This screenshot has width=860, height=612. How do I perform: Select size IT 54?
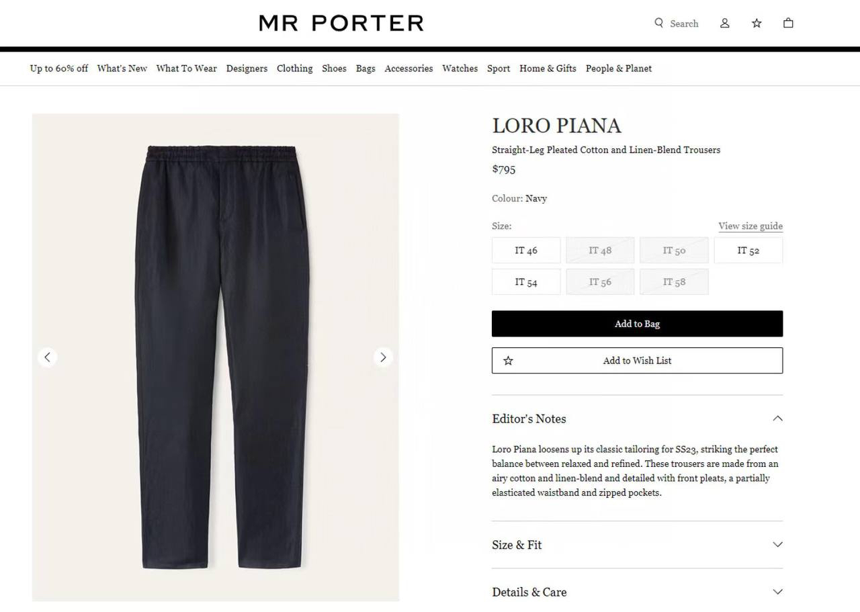point(526,281)
